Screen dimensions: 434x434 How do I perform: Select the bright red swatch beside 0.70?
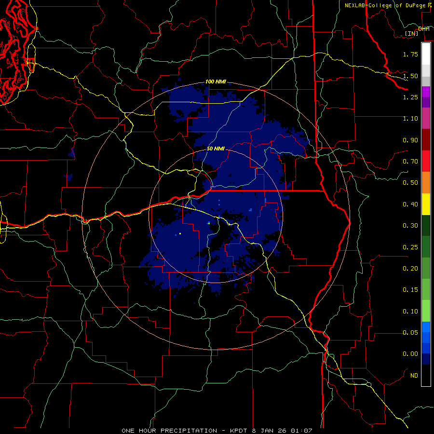426,161
